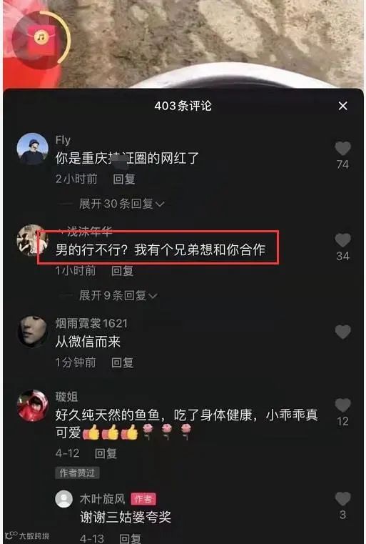The image size is (366, 544).
Task: Open Fly's profile avatar
Action: click(x=33, y=149)
